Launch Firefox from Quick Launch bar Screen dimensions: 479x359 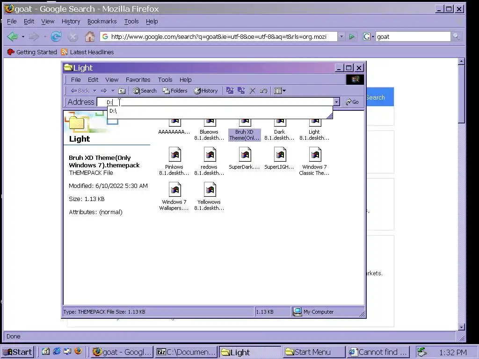coord(78,352)
